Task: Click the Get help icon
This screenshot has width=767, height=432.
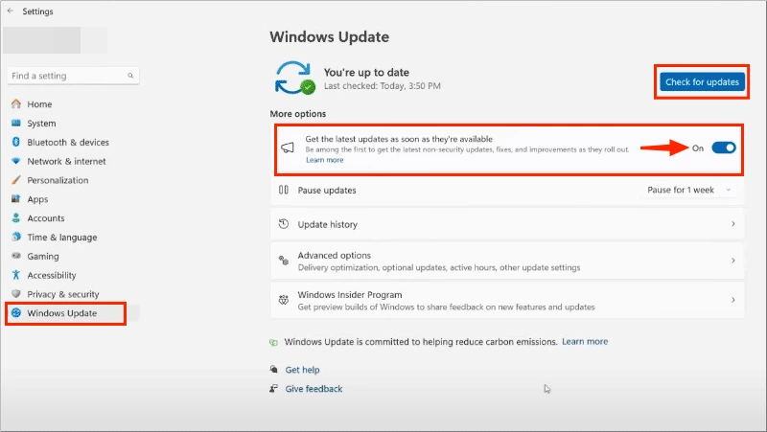Action: point(273,370)
